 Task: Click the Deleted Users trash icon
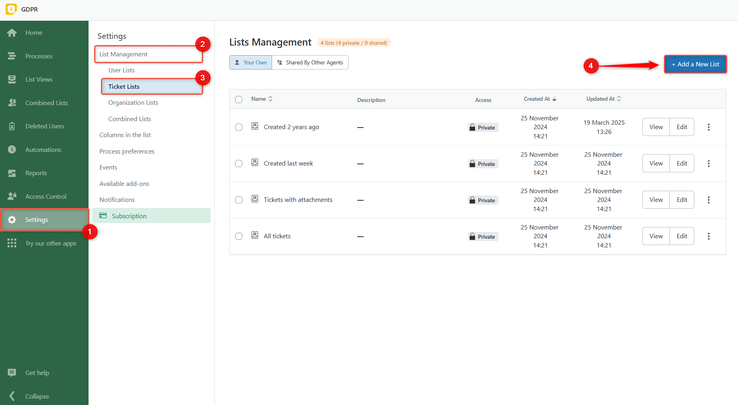click(x=12, y=126)
